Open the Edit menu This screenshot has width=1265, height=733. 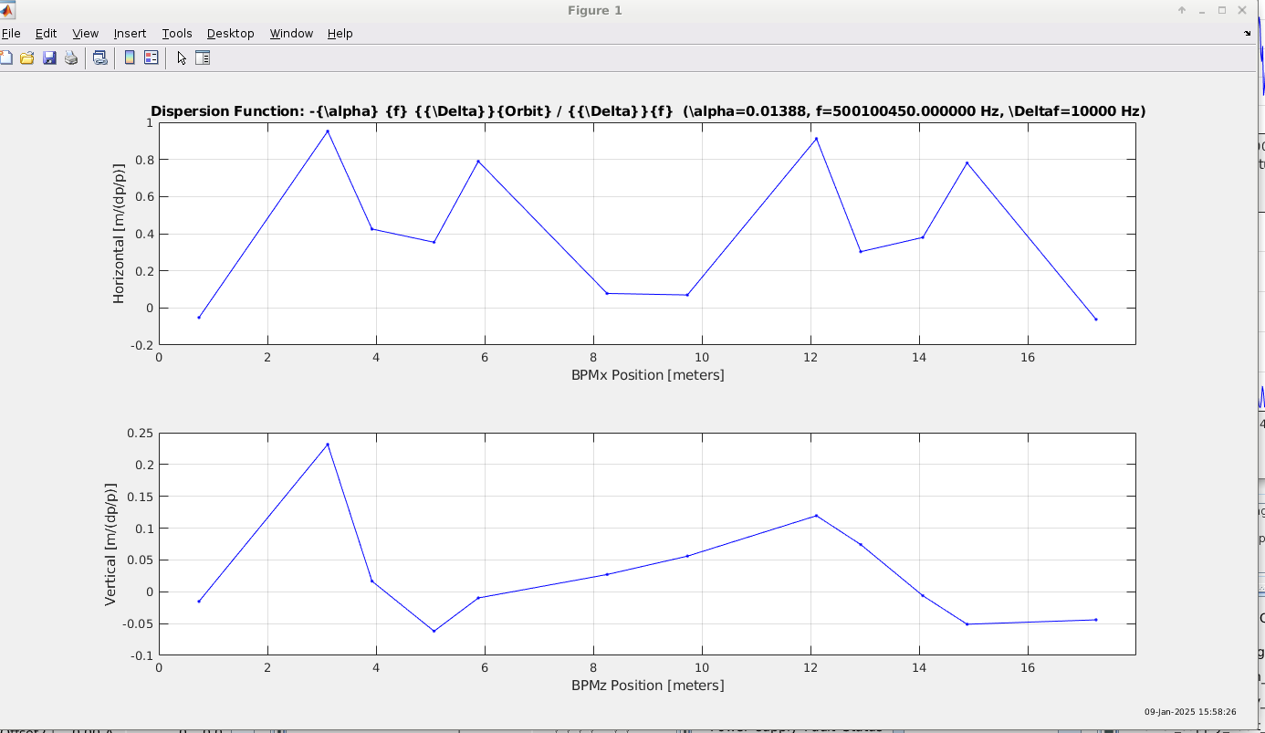coord(46,33)
